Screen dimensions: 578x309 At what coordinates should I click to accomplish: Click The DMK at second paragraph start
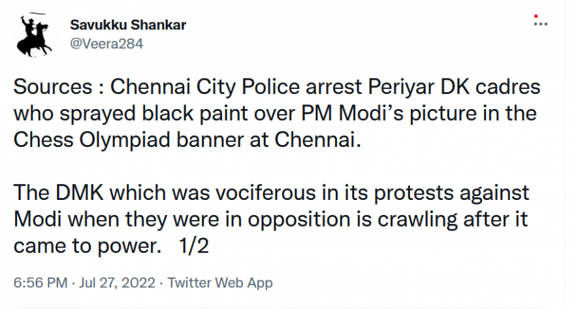tap(54, 193)
